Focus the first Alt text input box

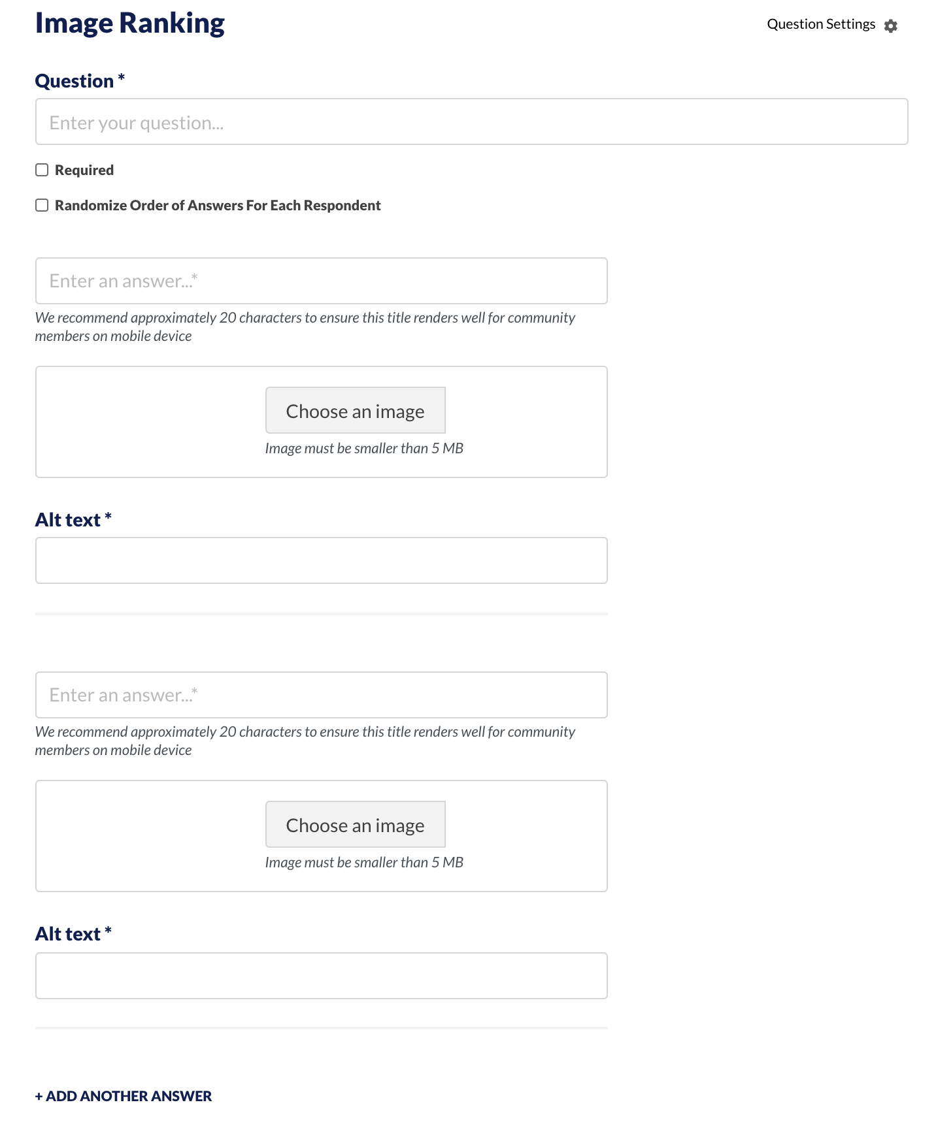coord(321,560)
